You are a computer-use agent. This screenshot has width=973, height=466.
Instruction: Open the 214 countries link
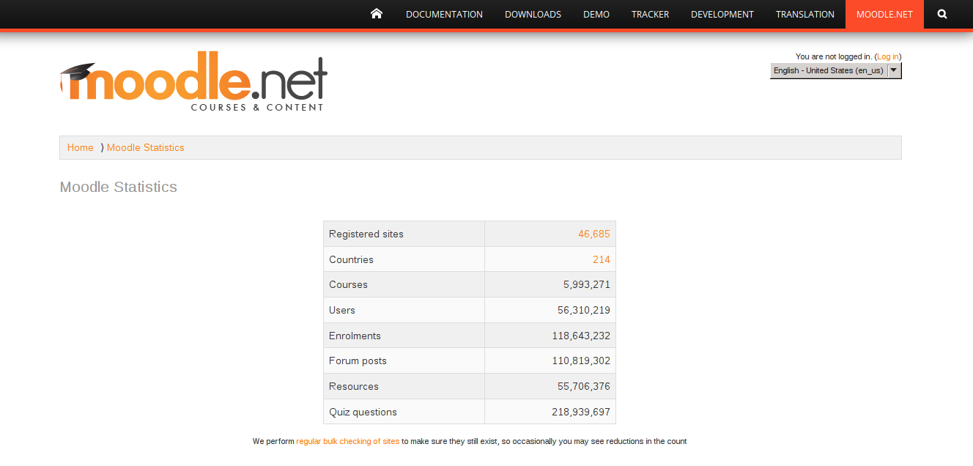[x=602, y=259]
